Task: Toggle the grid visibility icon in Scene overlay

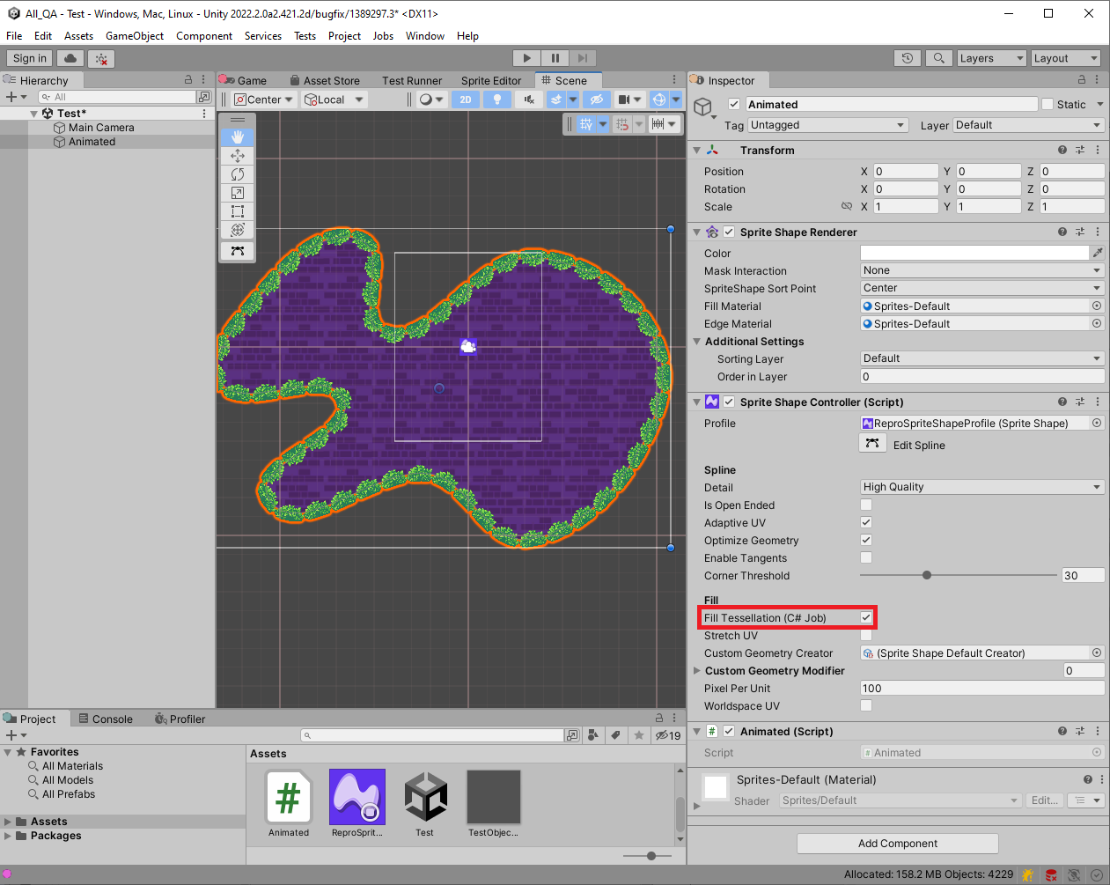Action: [x=586, y=124]
